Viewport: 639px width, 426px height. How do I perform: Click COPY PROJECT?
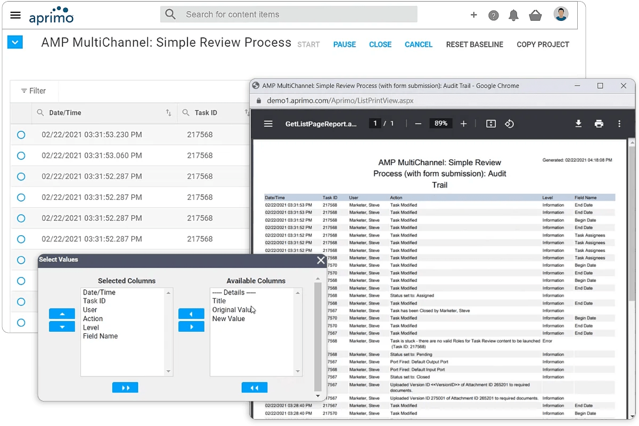[543, 45]
